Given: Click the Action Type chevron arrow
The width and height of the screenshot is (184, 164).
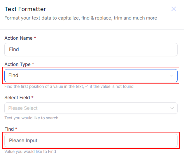Looking at the screenshot, I should [172, 76].
